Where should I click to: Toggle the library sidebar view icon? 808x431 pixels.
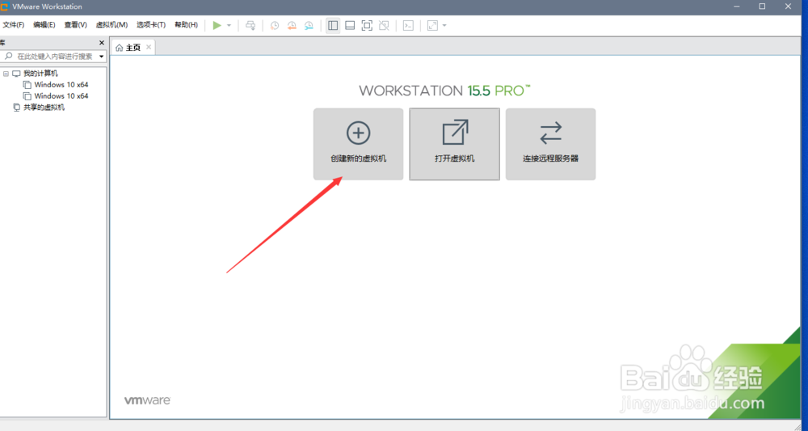pos(333,25)
